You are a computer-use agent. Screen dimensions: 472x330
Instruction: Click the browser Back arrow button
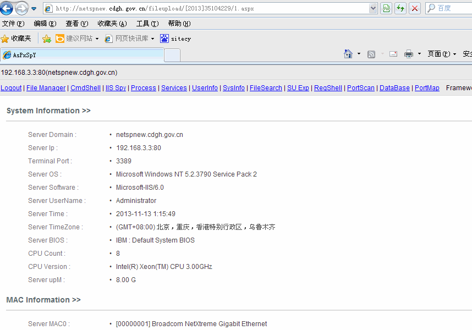7,8
